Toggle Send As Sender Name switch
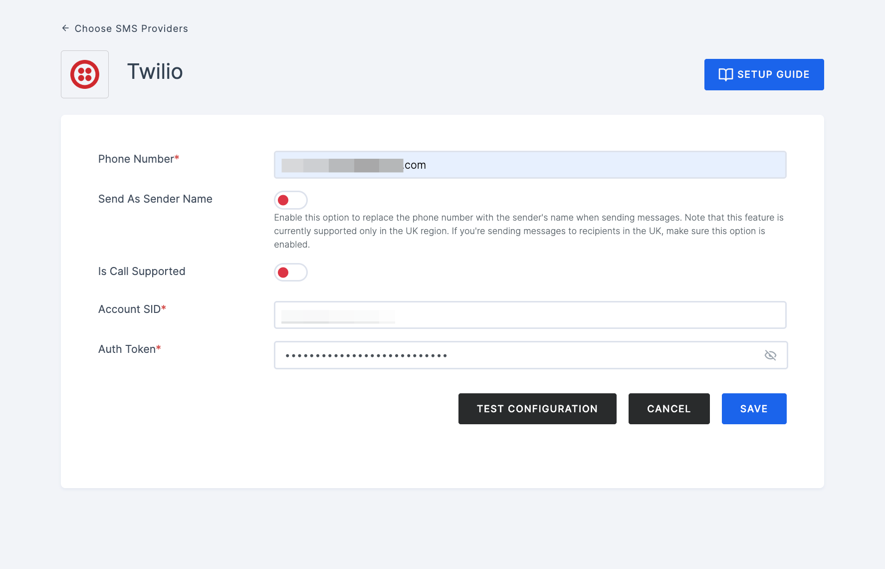 [290, 200]
